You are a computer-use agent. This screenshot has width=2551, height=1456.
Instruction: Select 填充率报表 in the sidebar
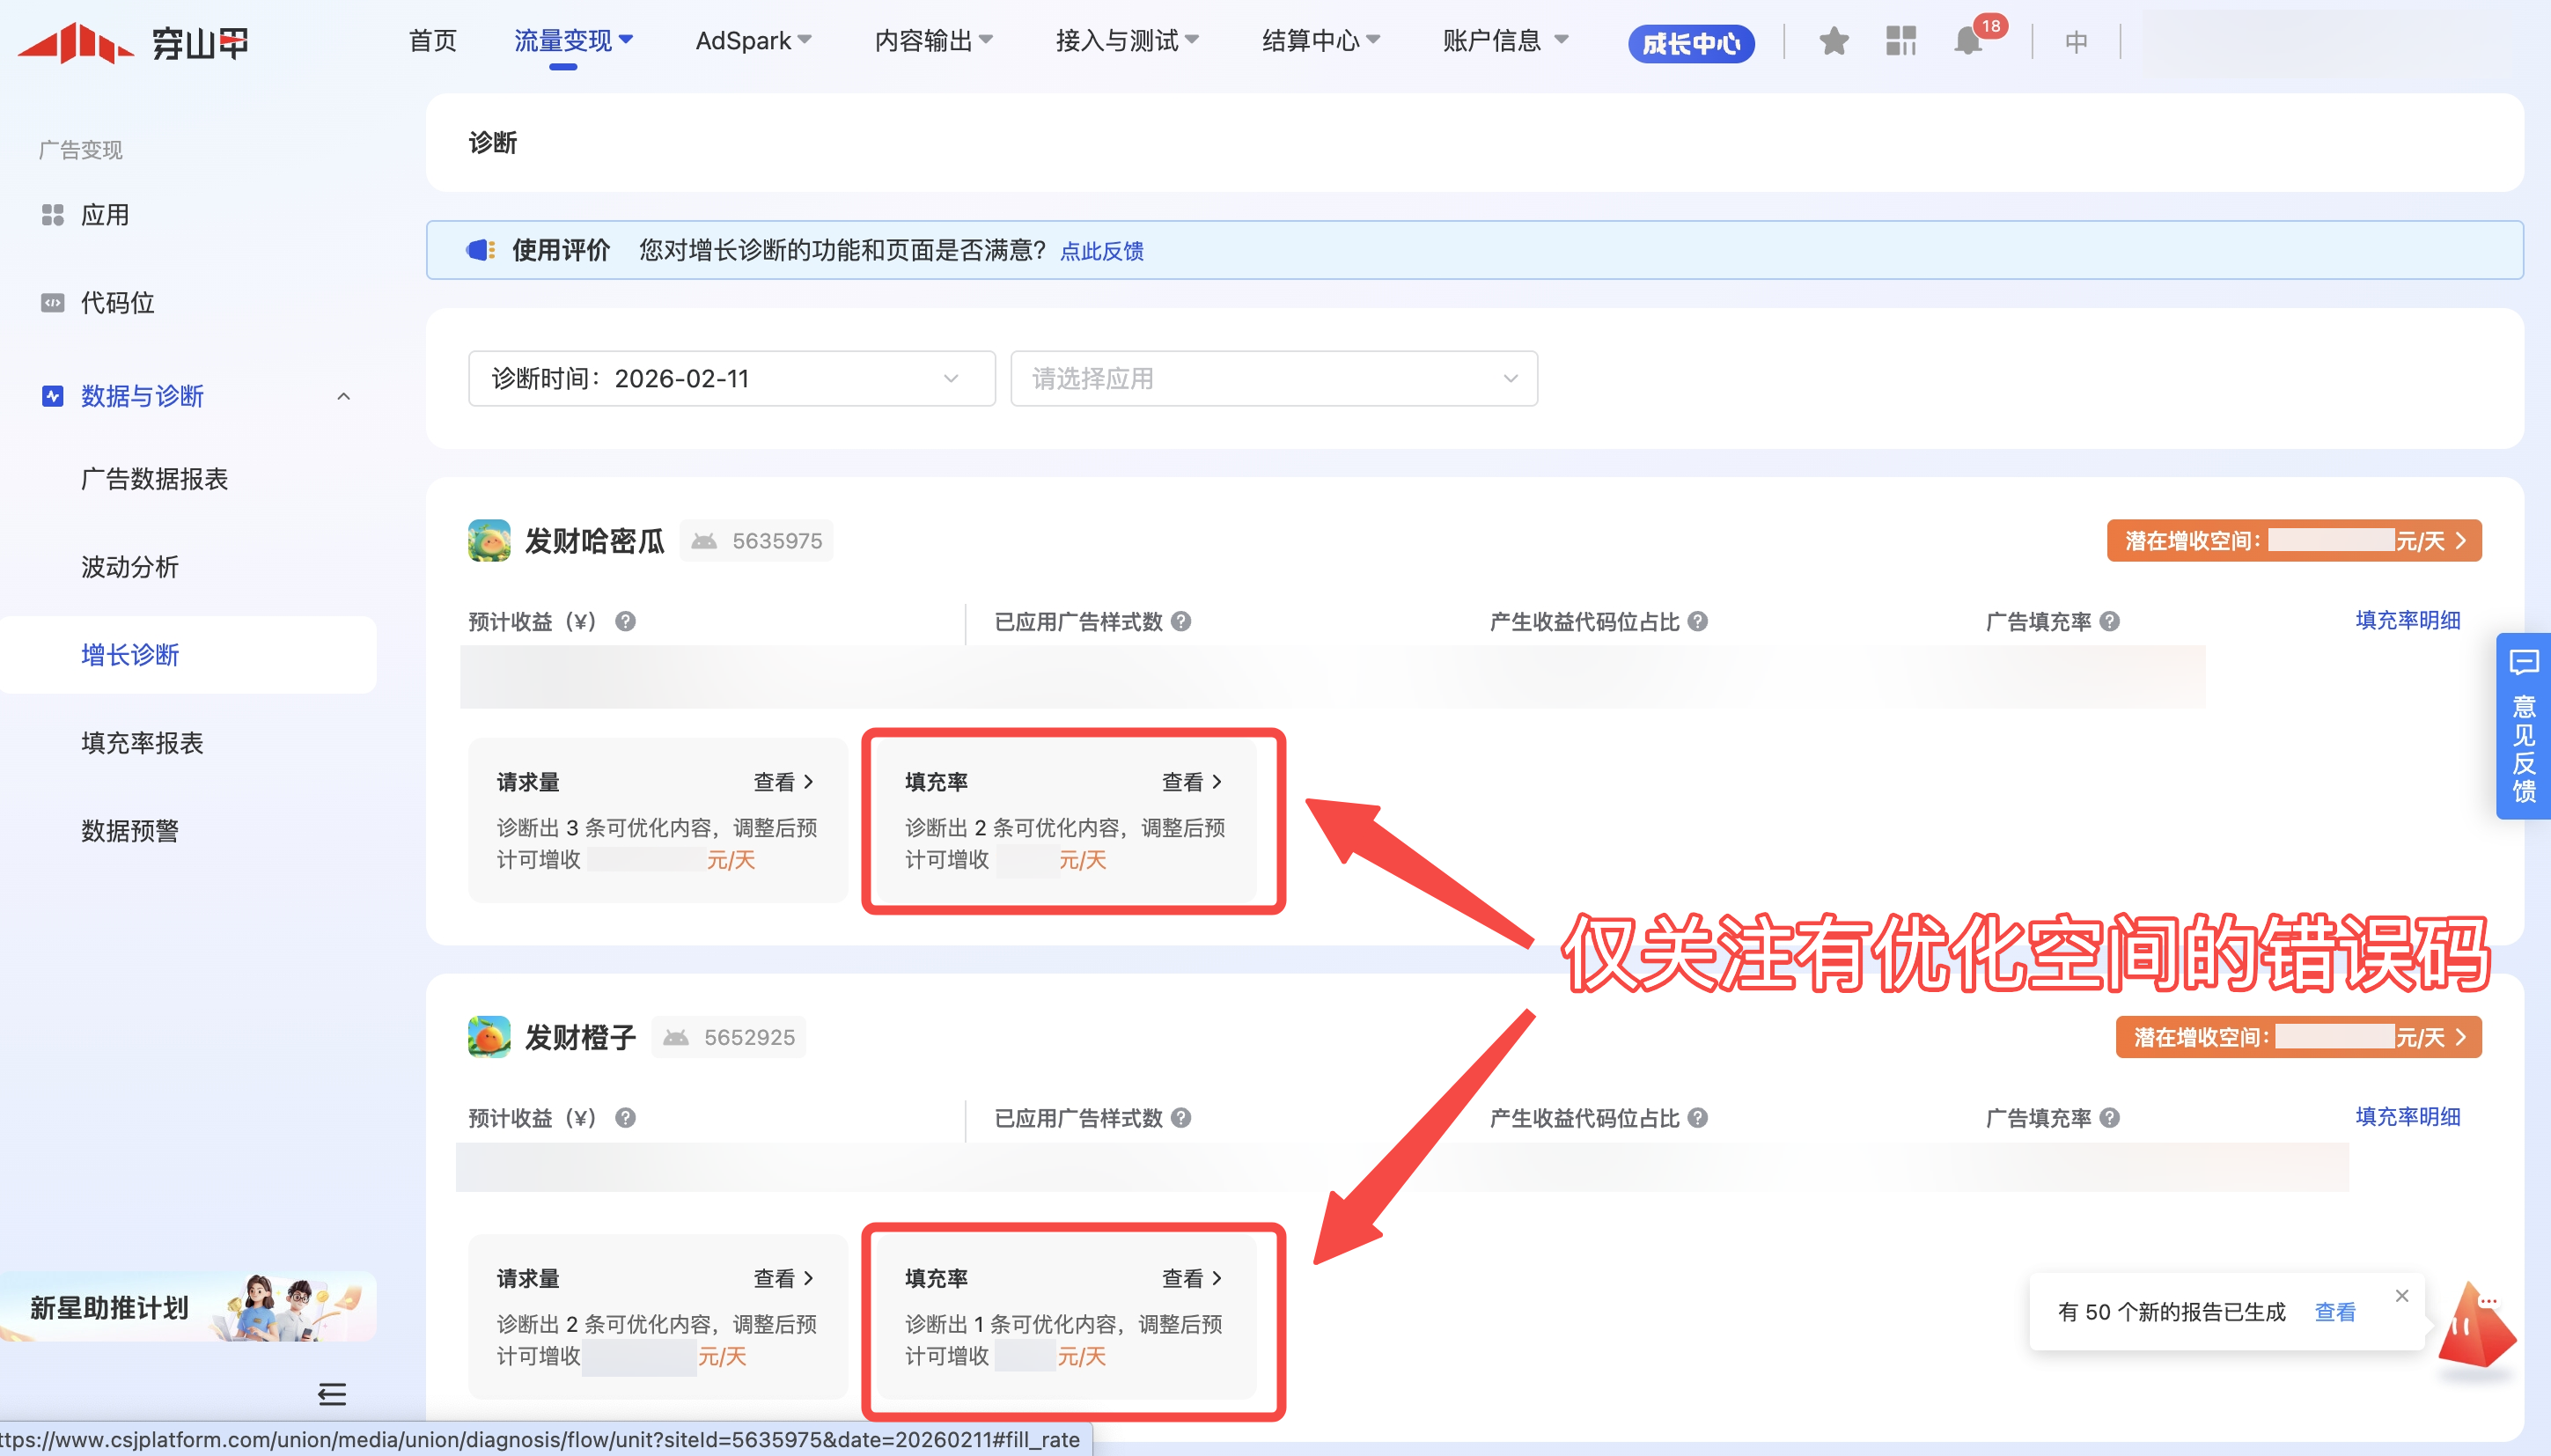(142, 742)
